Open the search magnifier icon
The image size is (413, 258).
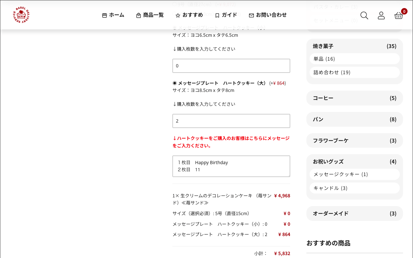364,15
